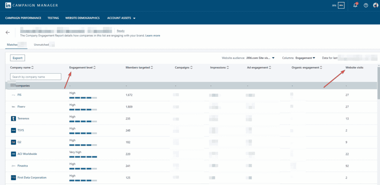Screen dimensions: 380x185
Task: Click the FIS company logo
Action: click(13, 95)
